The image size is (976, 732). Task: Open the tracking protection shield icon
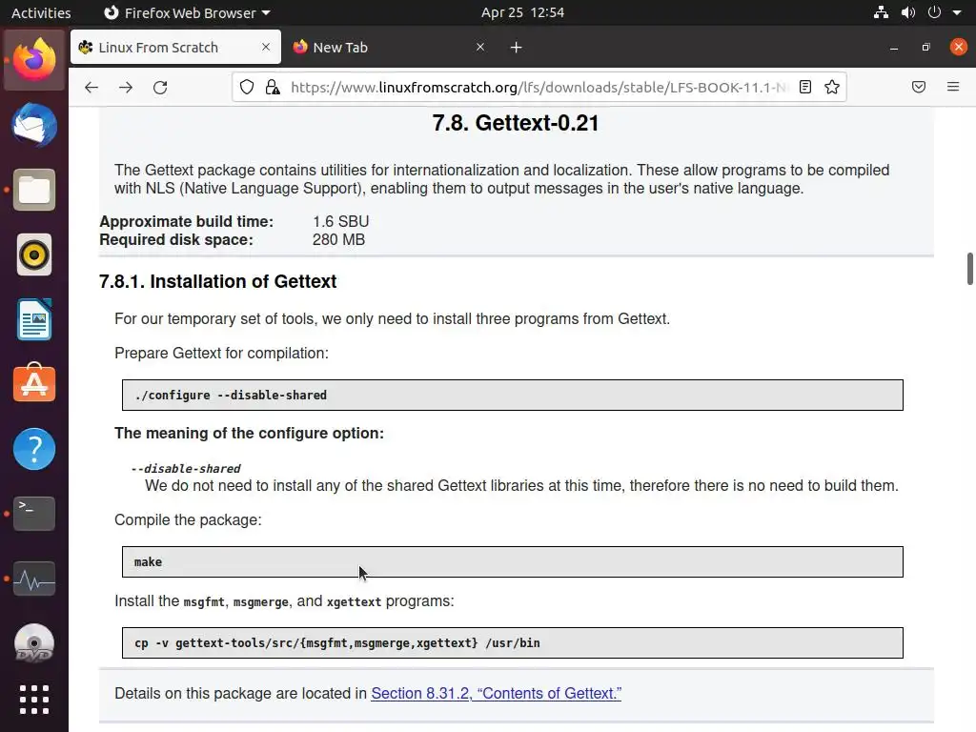coord(247,87)
